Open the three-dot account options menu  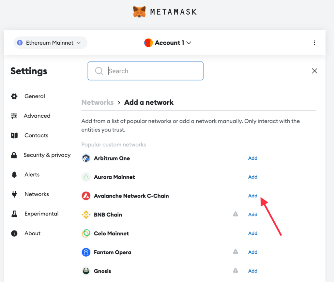coord(314,43)
